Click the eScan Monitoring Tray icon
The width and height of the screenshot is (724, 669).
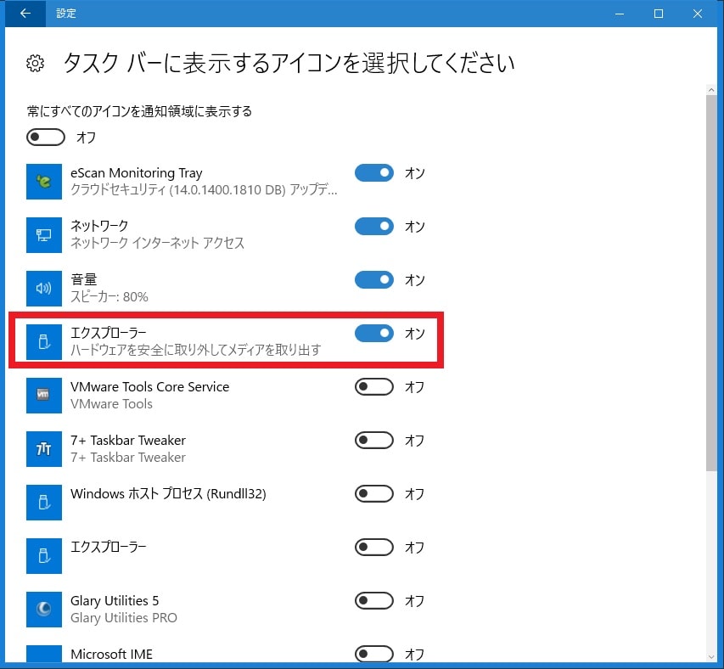pyautogui.click(x=44, y=182)
